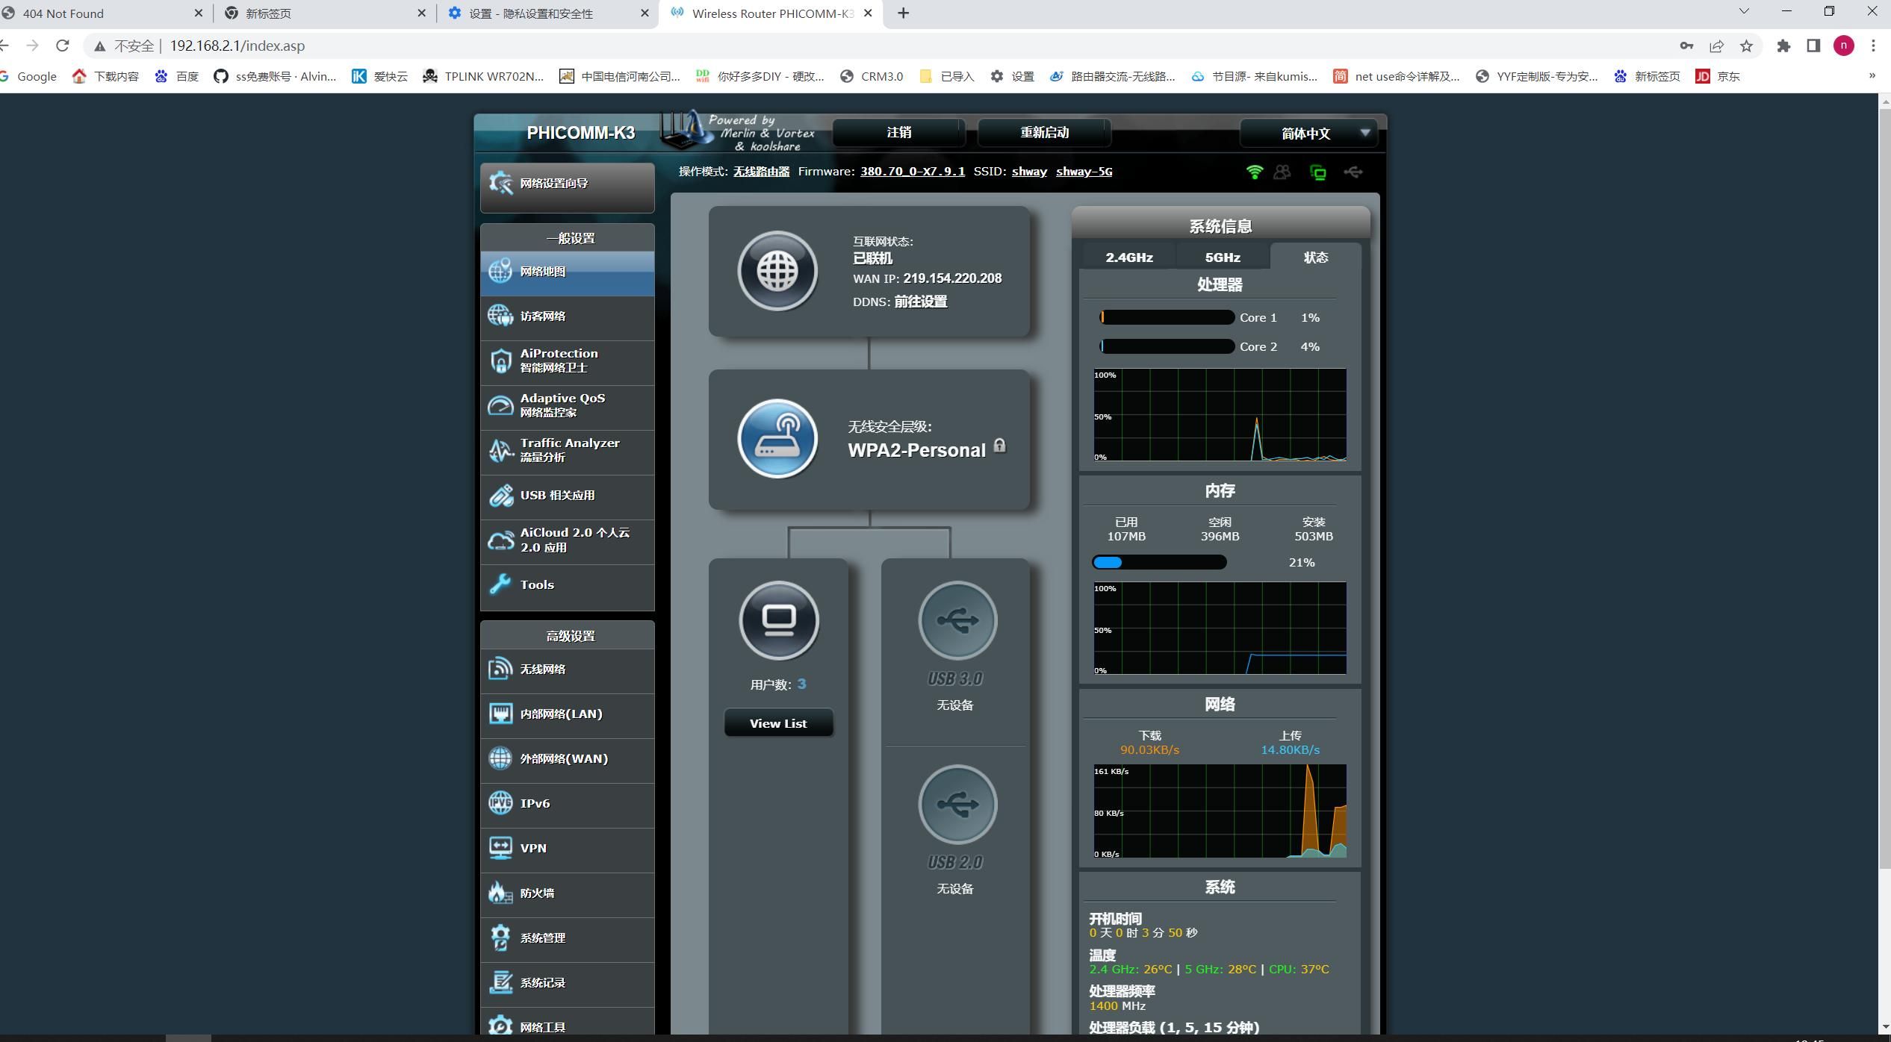Click the USB 2.0 port icon
Viewport: 1891px width, 1042px height.
(x=957, y=804)
